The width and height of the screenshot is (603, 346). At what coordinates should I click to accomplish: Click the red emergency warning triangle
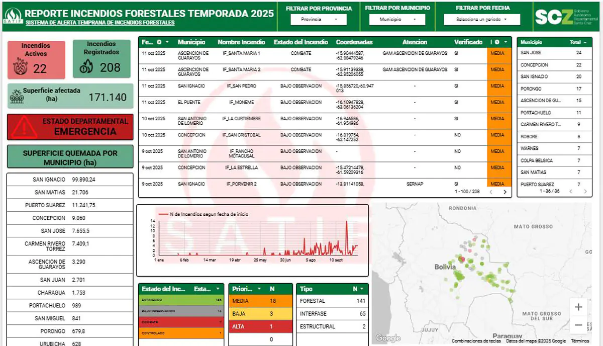(22, 128)
